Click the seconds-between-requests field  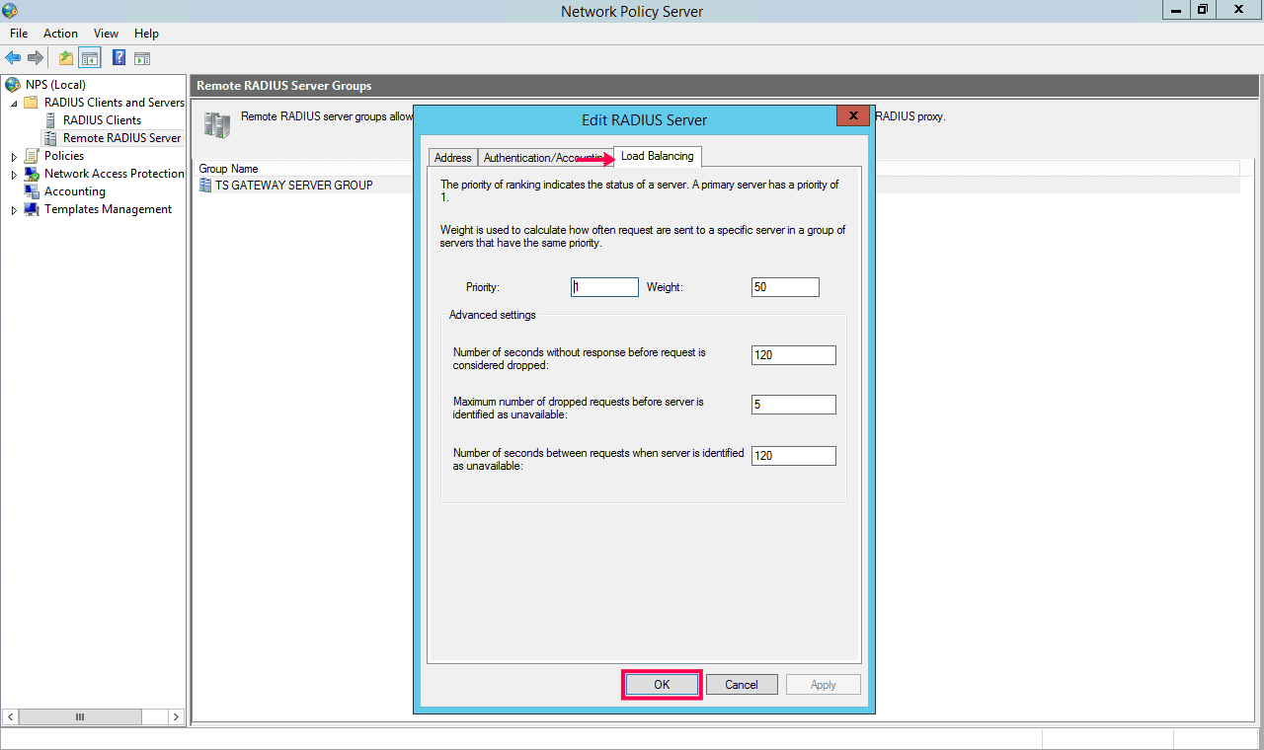click(794, 456)
